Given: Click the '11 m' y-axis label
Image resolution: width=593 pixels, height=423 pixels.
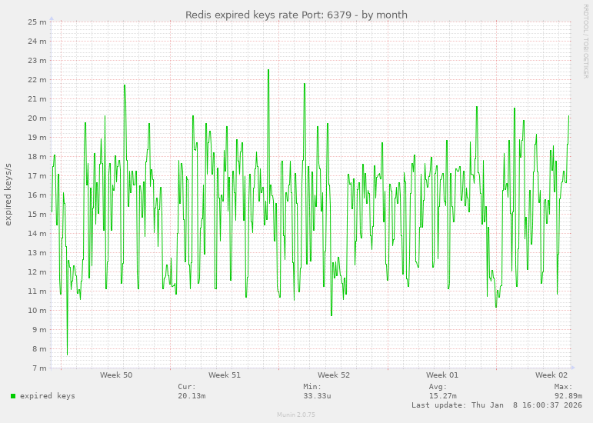Looking at the screenshot, I should pyautogui.click(x=37, y=291).
